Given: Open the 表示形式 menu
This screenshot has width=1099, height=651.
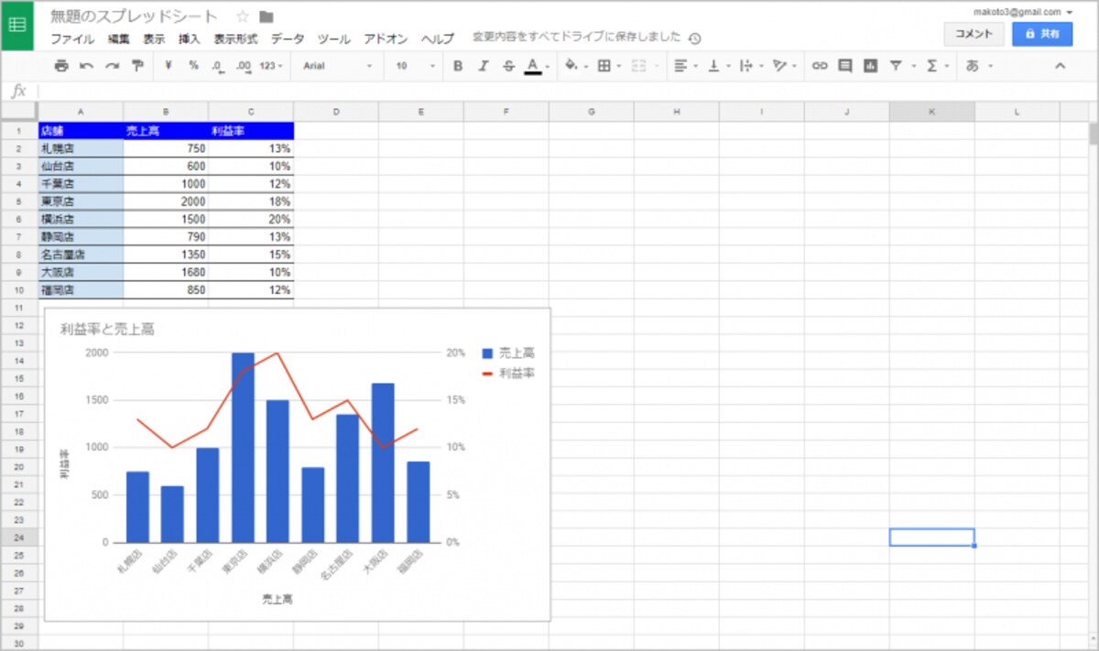Looking at the screenshot, I should [x=235, y=38].
